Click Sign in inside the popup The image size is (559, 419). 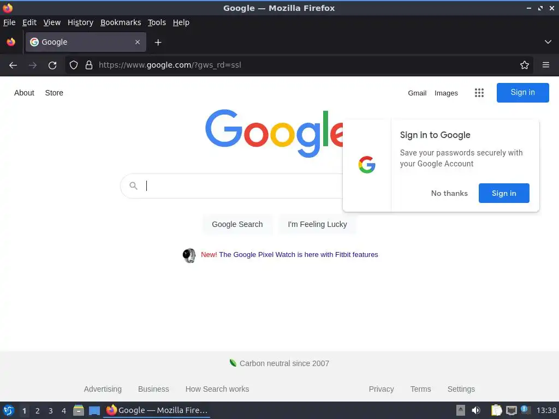tap(504, 193)
